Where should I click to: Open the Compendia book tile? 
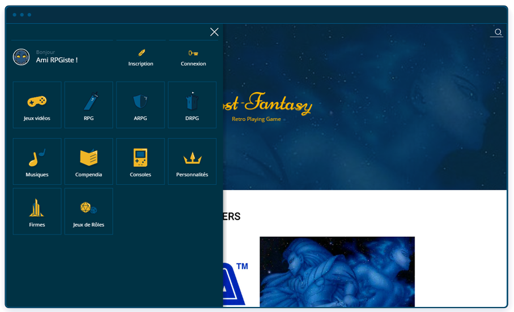(x=89, y=162)
